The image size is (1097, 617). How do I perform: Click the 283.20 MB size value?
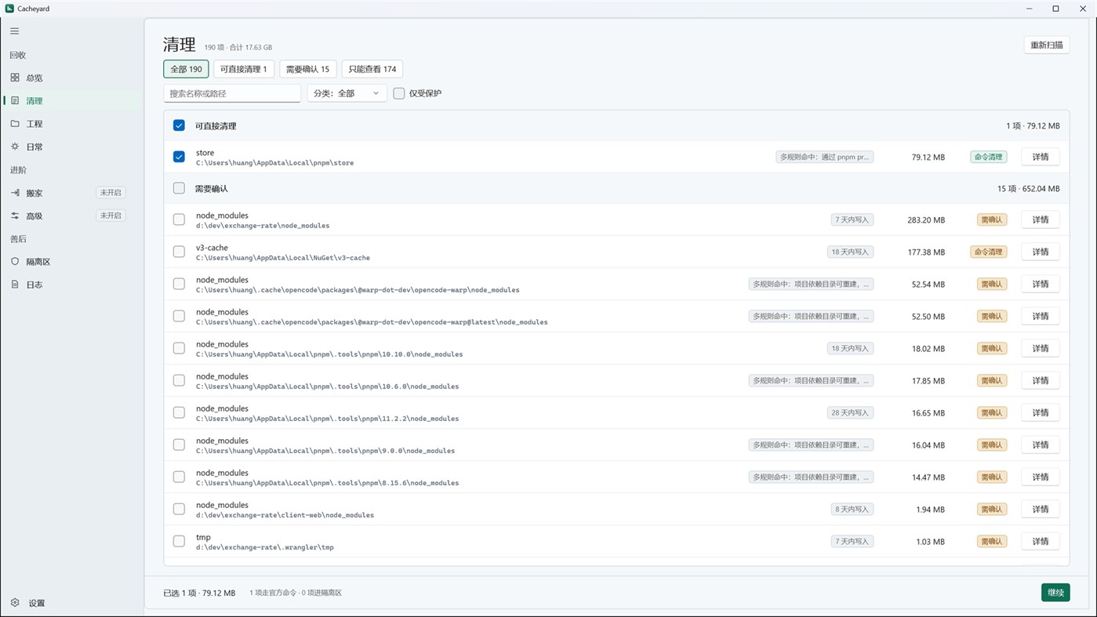pos(926,220)
